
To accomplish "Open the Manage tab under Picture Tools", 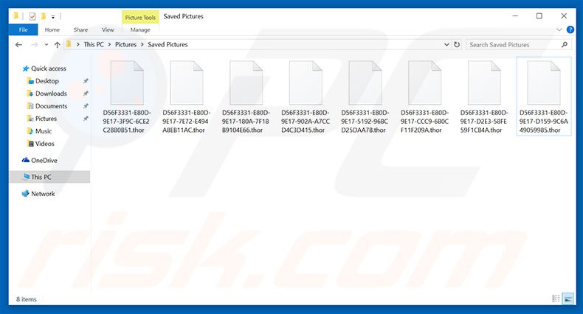I will (140, 30).
